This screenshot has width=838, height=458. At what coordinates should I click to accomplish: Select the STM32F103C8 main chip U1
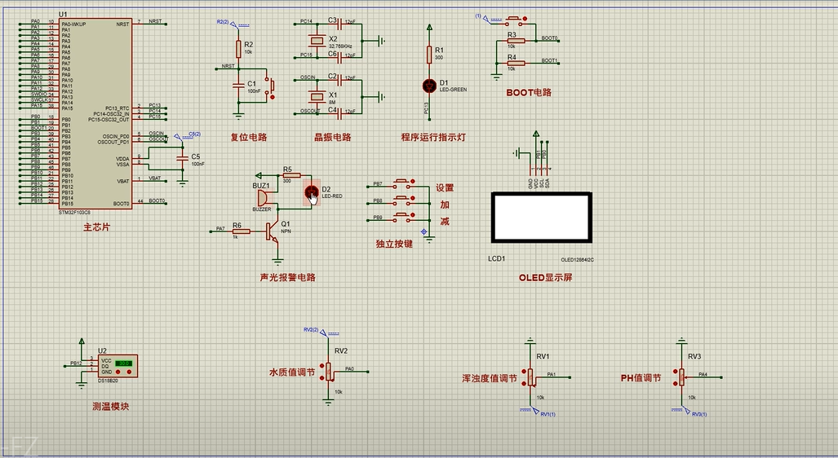pyautogui.click(x=95, y=113)
